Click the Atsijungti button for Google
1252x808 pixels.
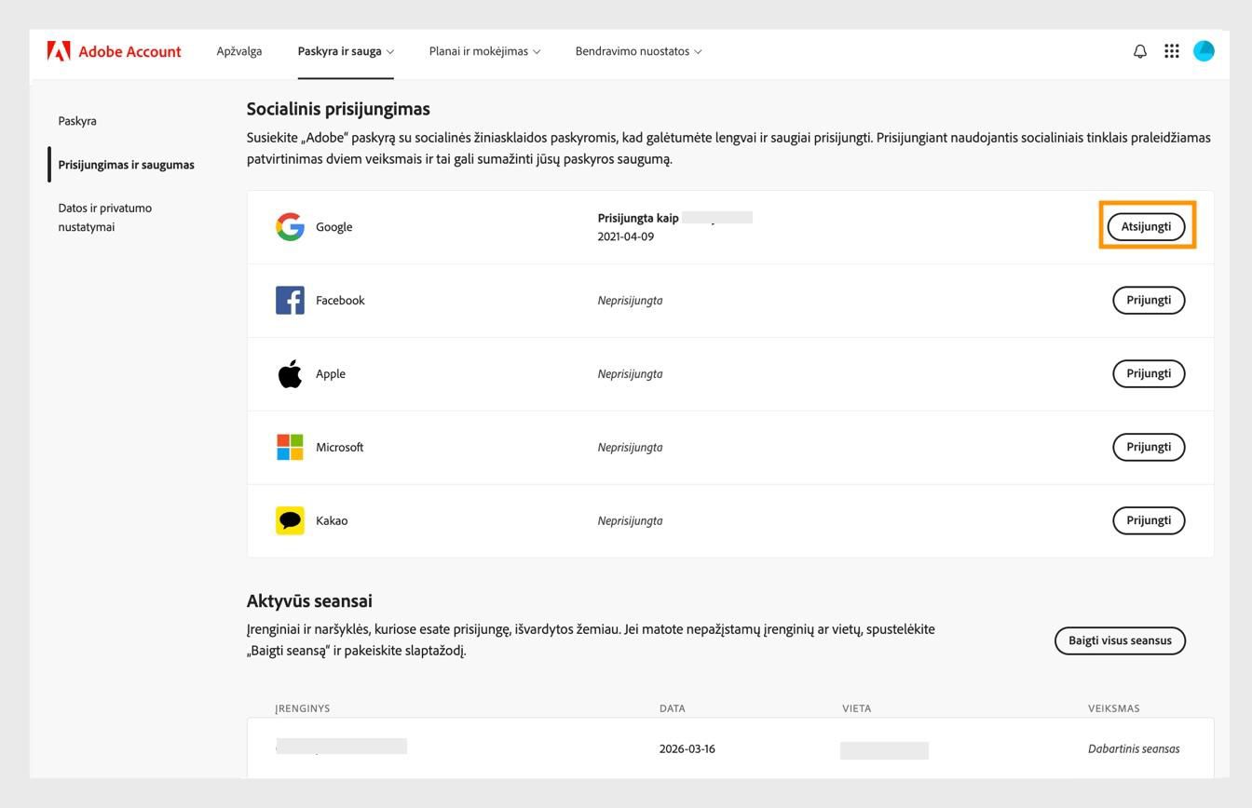[x=1147, y=225]
